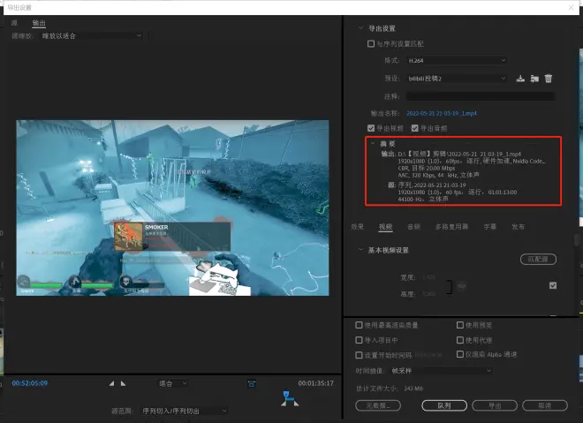Viewport: 583px width, 423px height.
Task: Click the 估计文件大小 242 MB text
Action: tap(390, 389)
